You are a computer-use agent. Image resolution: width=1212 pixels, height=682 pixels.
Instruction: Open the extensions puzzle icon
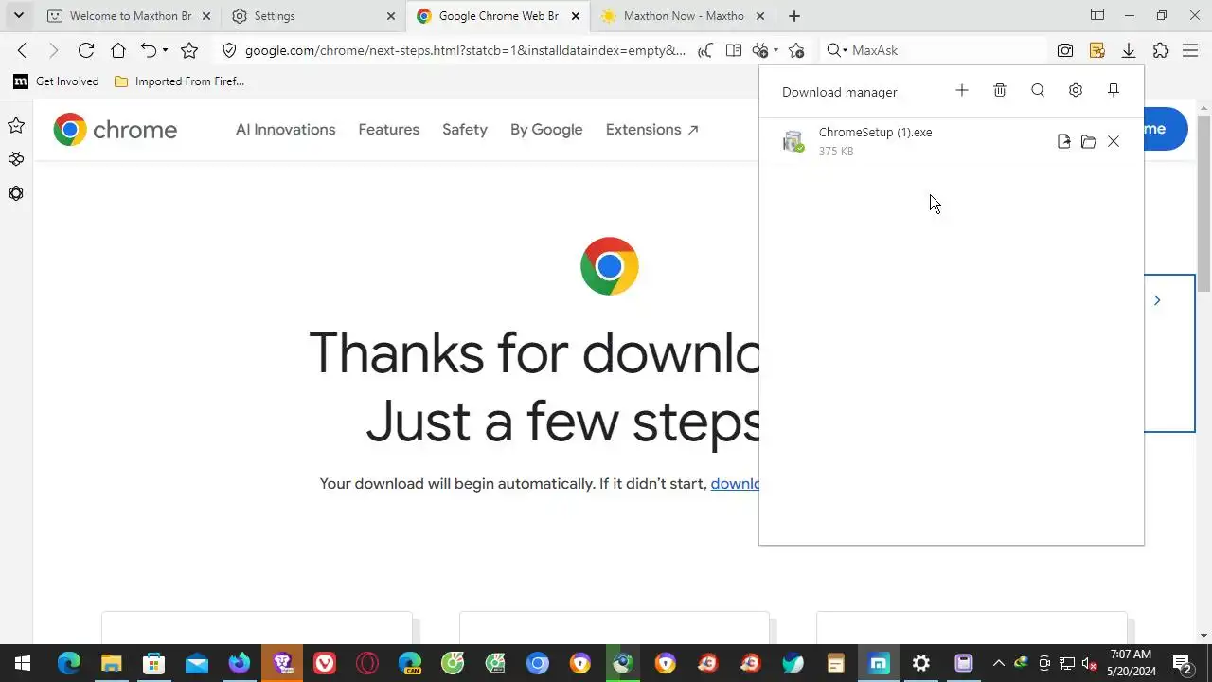(1161, 50)
